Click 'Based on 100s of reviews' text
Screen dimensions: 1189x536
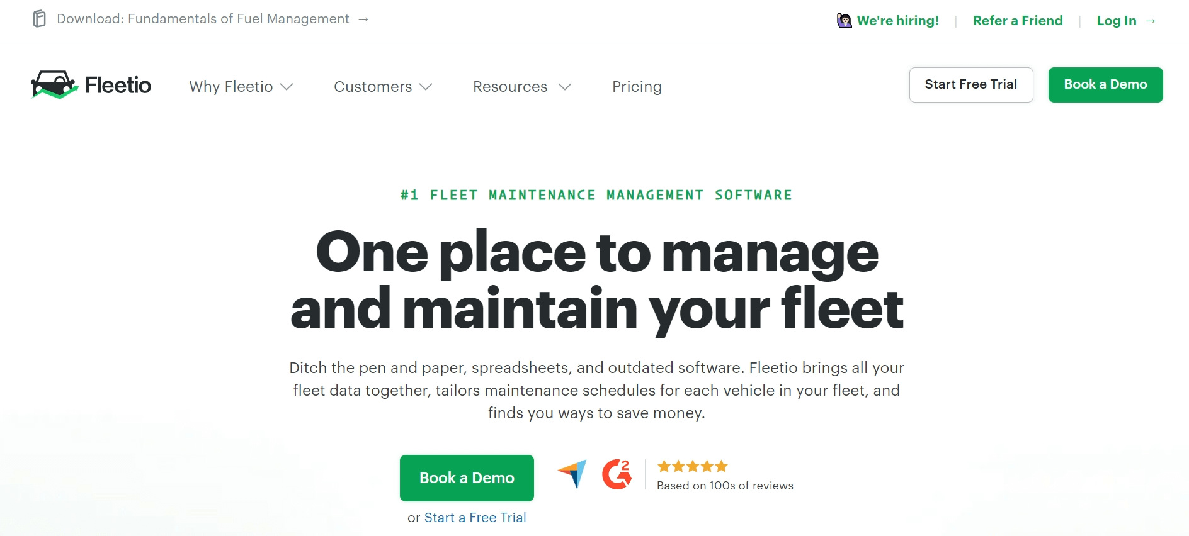click(725, 486)
